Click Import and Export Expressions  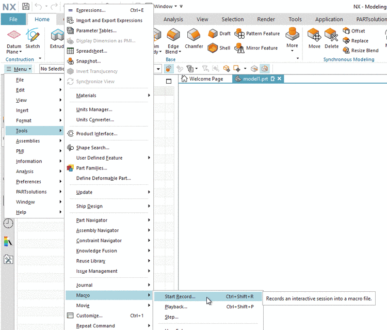click(109, 21)
